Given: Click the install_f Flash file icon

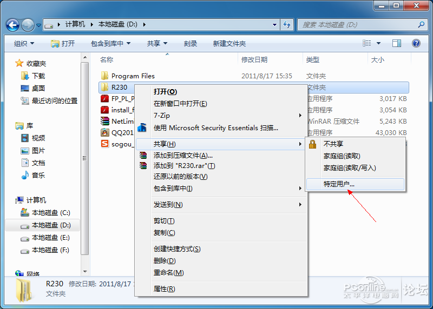Looking at the screenshot, I should [104, 110].
